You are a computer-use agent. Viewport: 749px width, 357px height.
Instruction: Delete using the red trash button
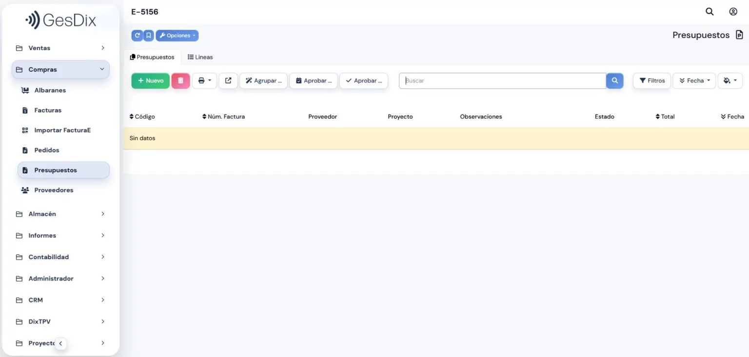coord(180,81)
